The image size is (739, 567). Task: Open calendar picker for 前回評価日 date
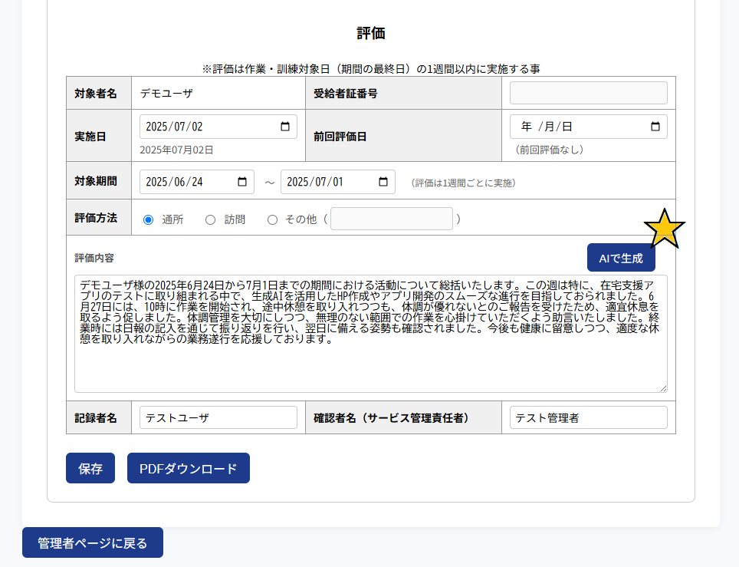(x=655, y=127)
